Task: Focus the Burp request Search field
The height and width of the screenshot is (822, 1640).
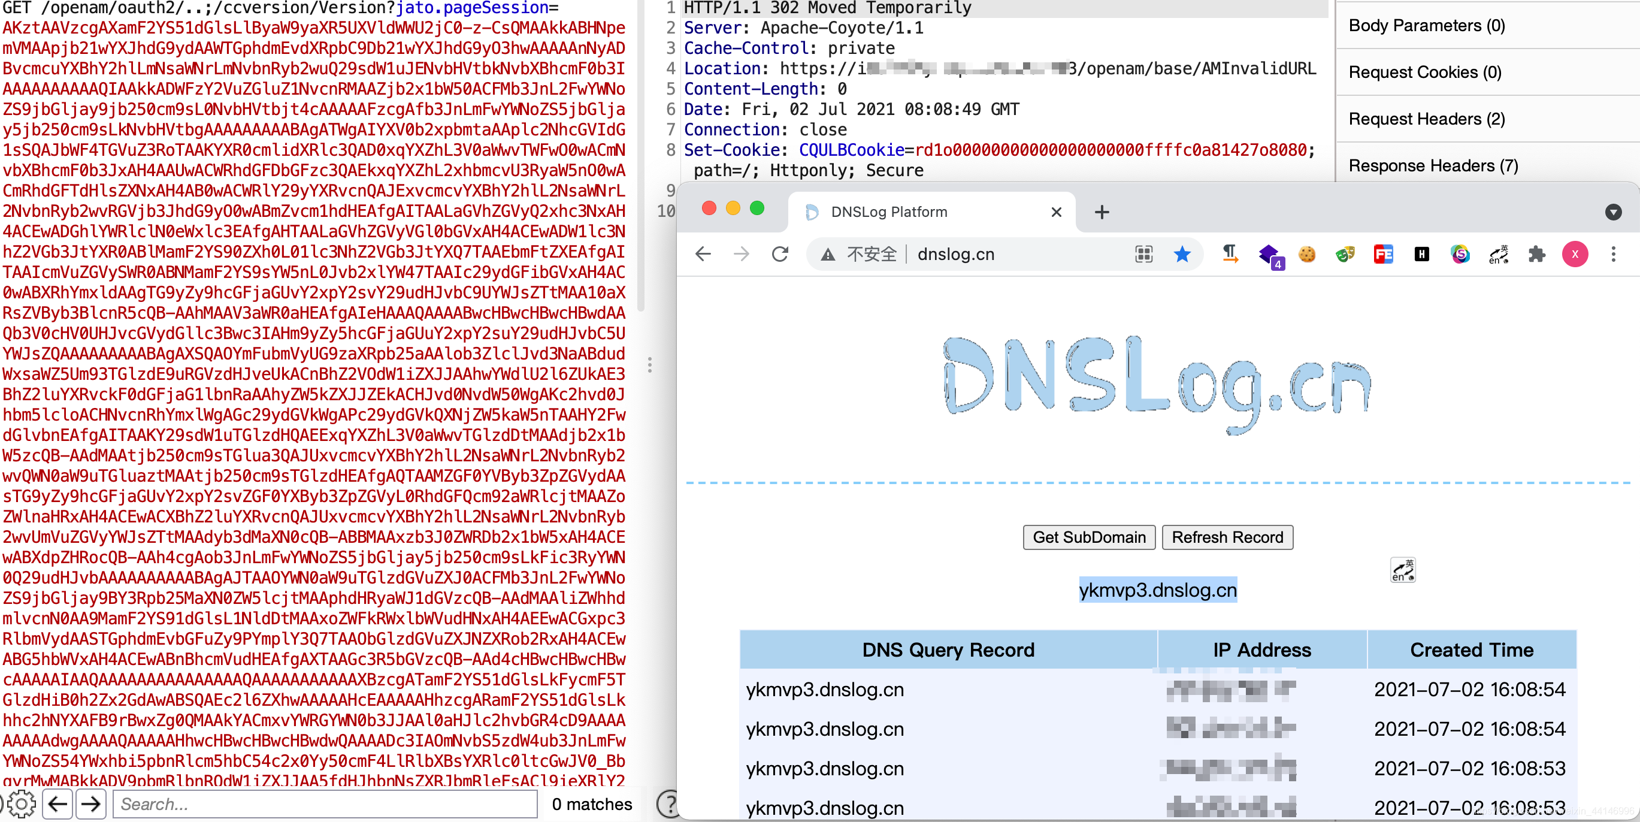Action: tap(325, 804)
